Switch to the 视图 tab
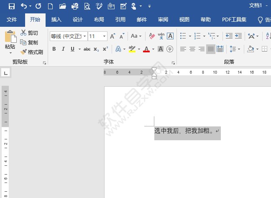Image resolution: width=271 pixels, height=198 pixels. click(x=184, y=20)
